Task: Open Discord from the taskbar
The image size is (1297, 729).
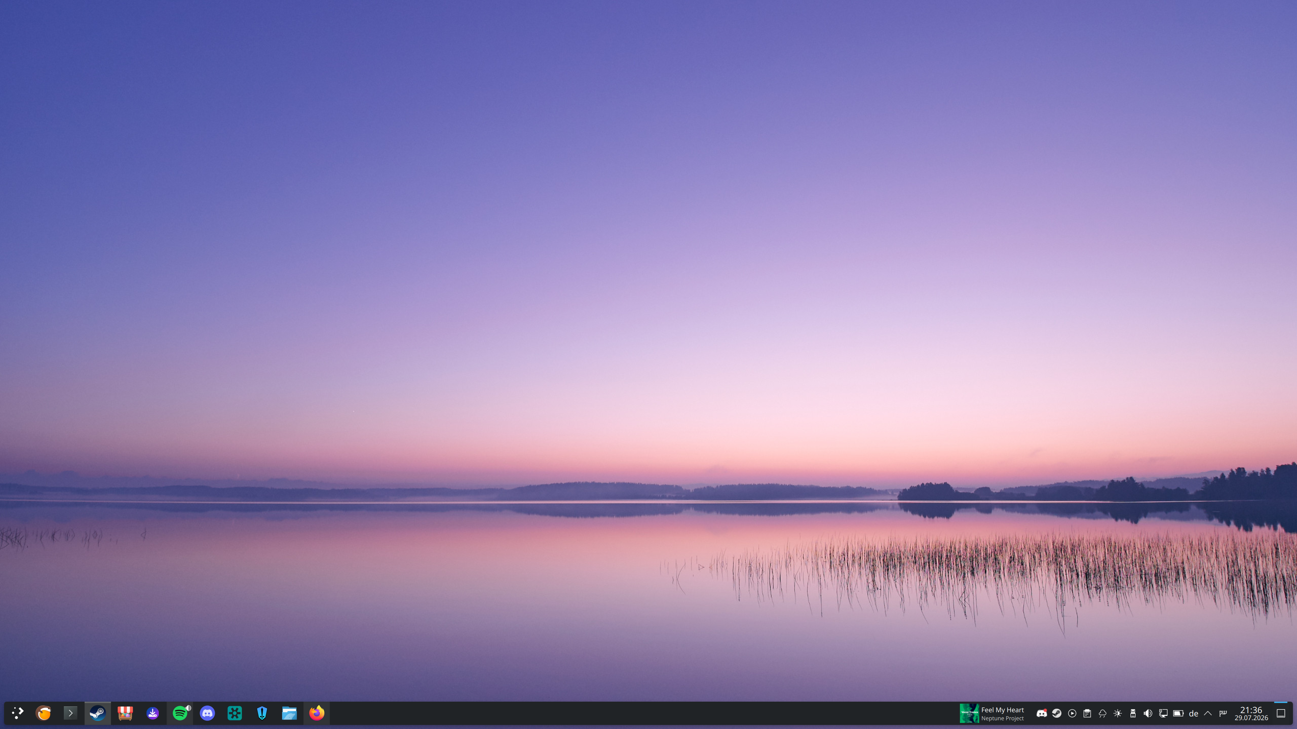Action: tap(207, 713)
